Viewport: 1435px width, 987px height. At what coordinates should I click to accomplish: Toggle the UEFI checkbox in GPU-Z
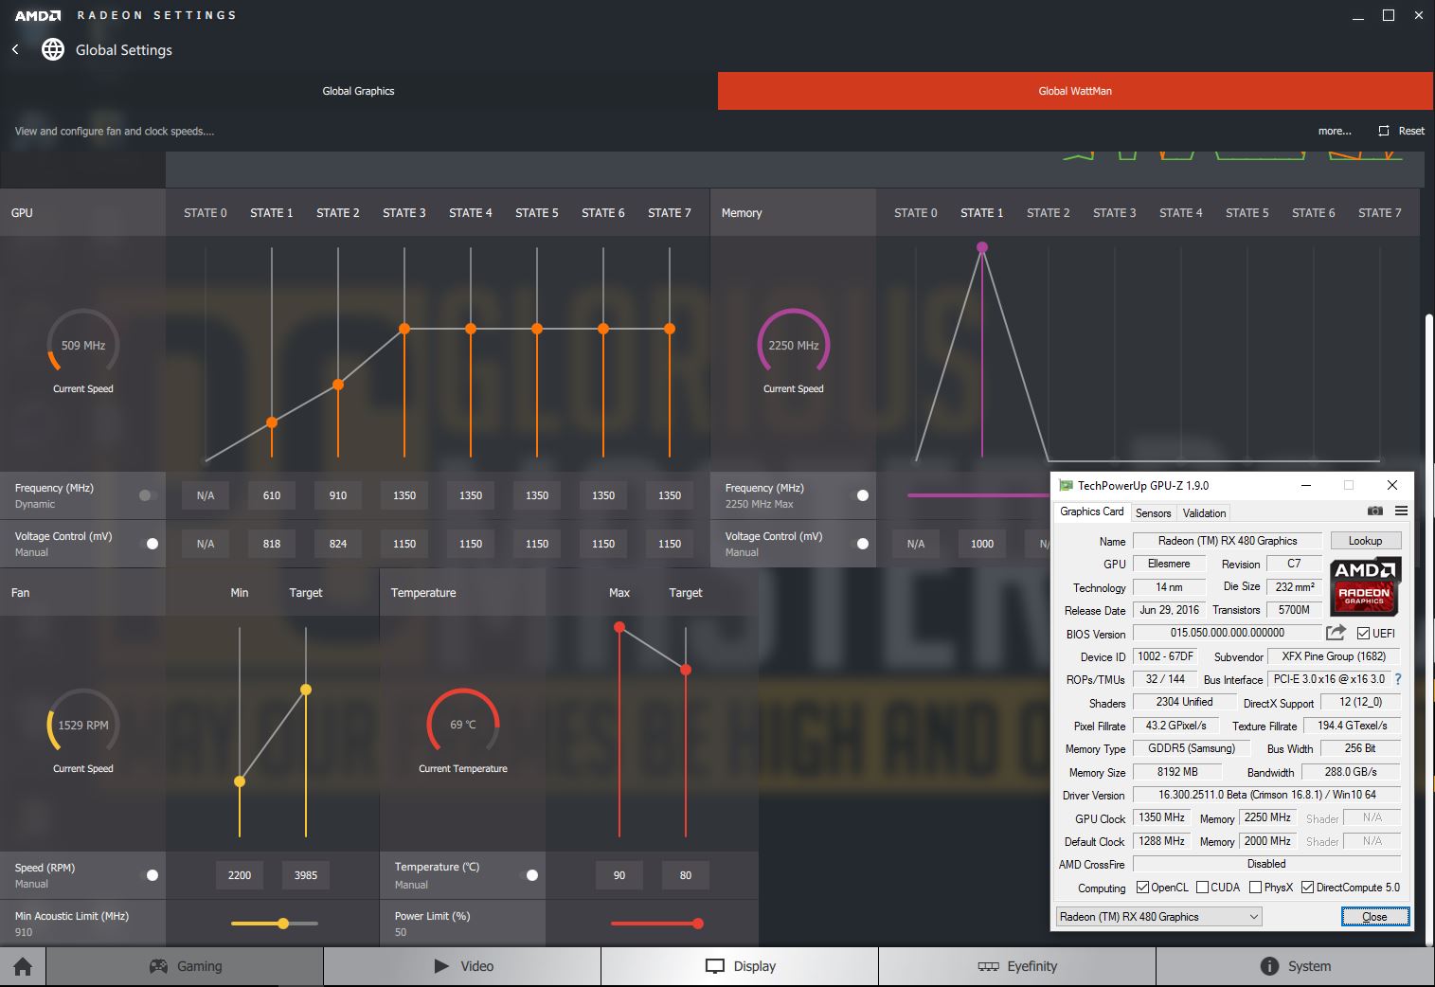1363,633
